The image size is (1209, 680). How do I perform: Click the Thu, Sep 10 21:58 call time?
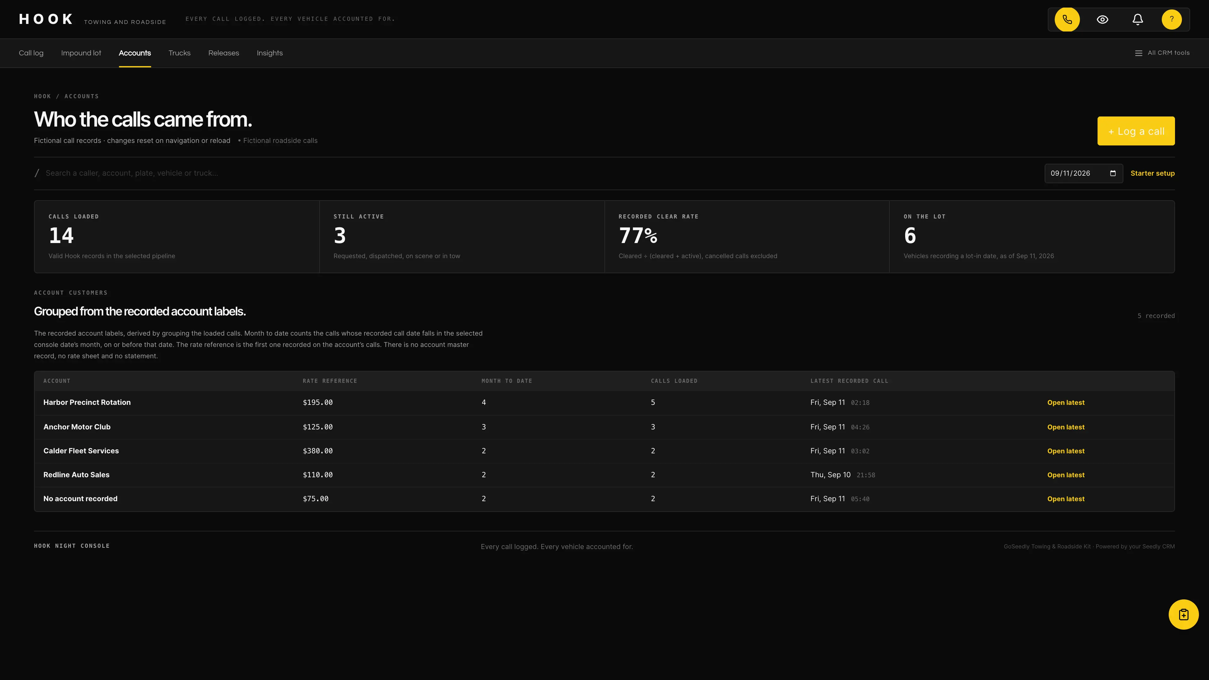click(x=843, y=474)
